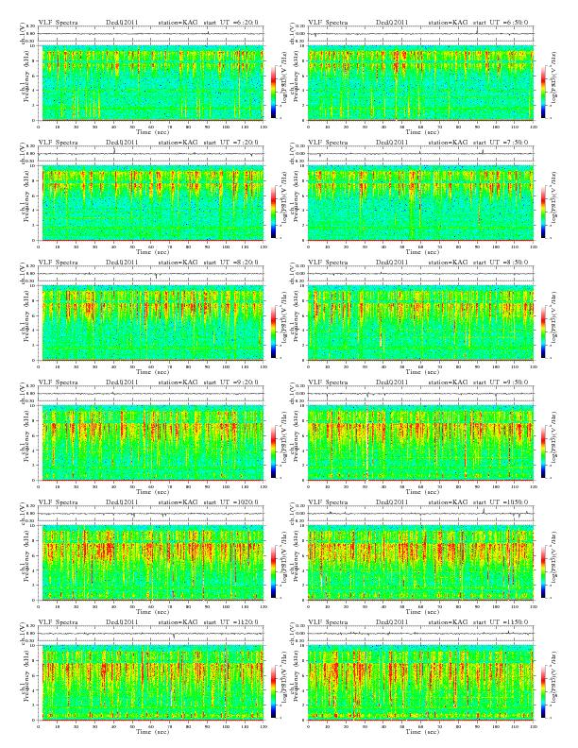
Task: Click the title text 'start UT =8:50:0'
Action: tap(501, 263)
